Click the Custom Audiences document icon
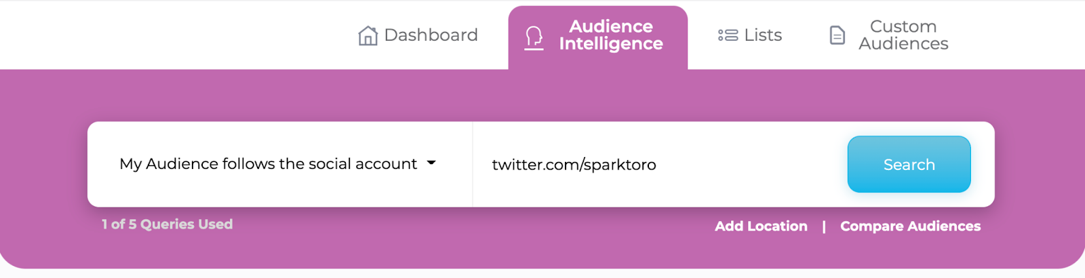1085x278 pixels. 837,35
